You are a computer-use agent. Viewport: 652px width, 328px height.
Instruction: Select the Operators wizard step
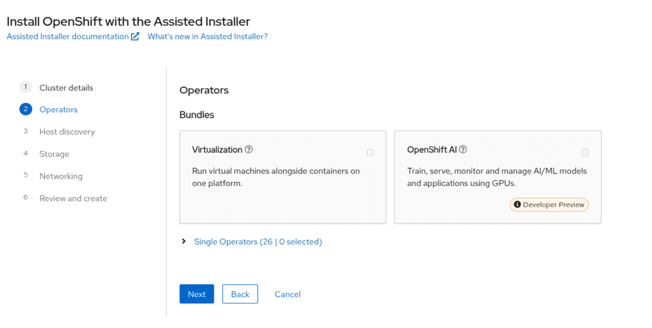pos(59,110)
